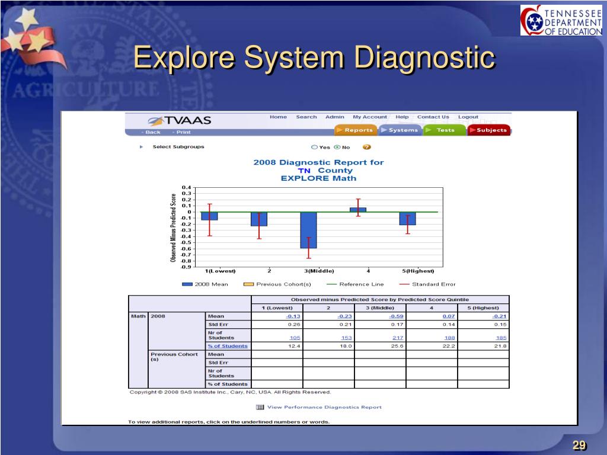607x455 pixels.
Task: Click the quintile 2 blue bar
Action: pyautogui.click(x=259, y=219)
